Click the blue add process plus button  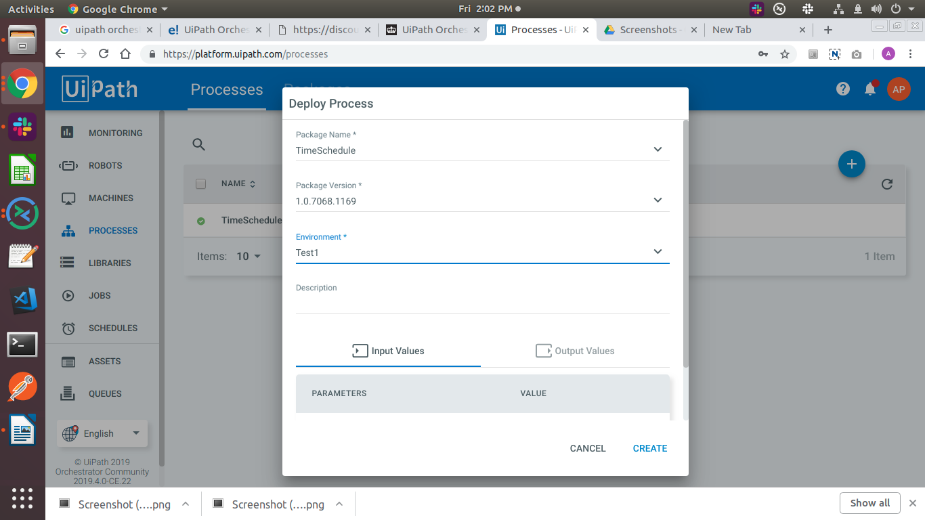(851, 164)
